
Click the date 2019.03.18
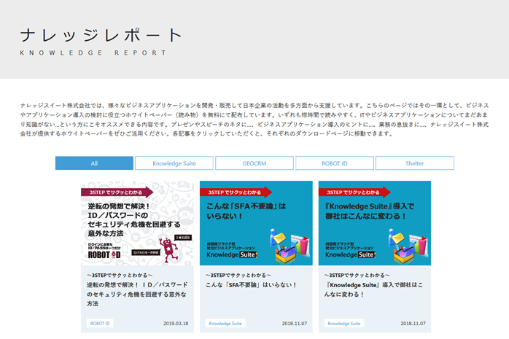pyautogui.click(x=176, y=324)
